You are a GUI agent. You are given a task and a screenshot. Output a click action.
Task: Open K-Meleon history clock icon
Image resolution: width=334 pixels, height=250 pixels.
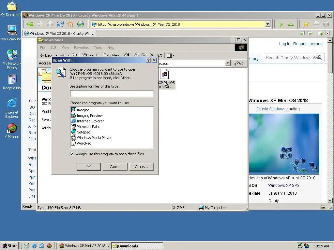pos(316,24)
